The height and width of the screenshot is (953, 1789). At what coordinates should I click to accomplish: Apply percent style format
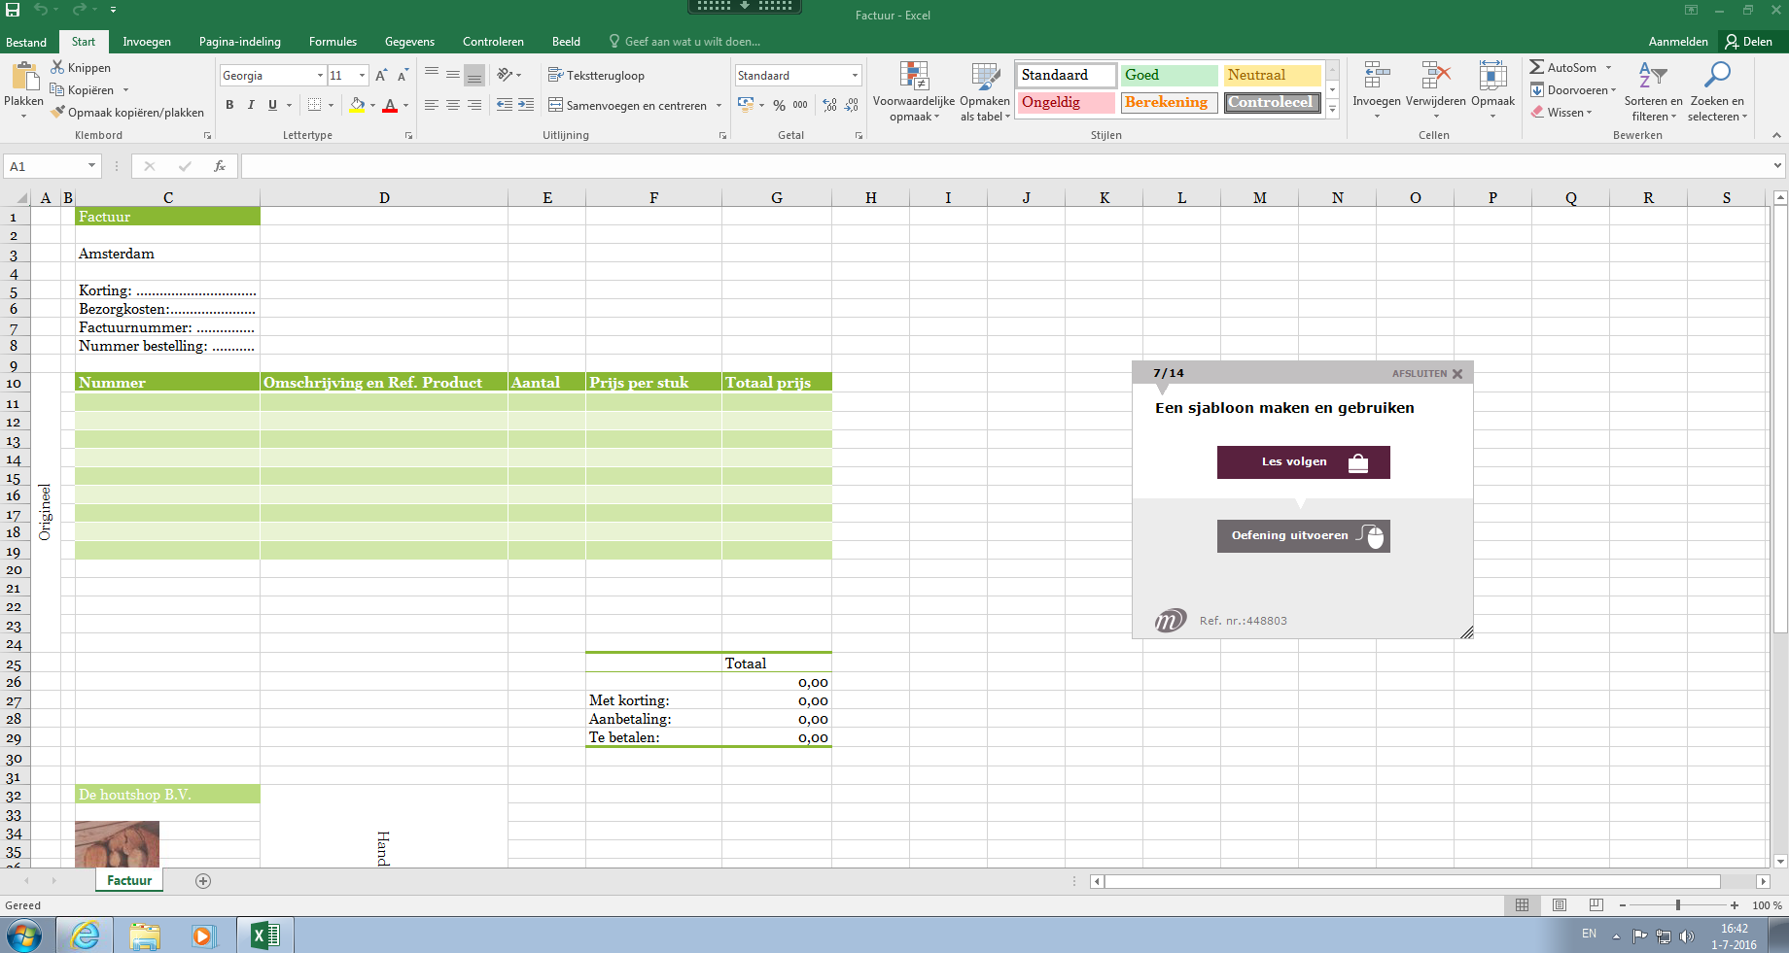coord(779,105)
